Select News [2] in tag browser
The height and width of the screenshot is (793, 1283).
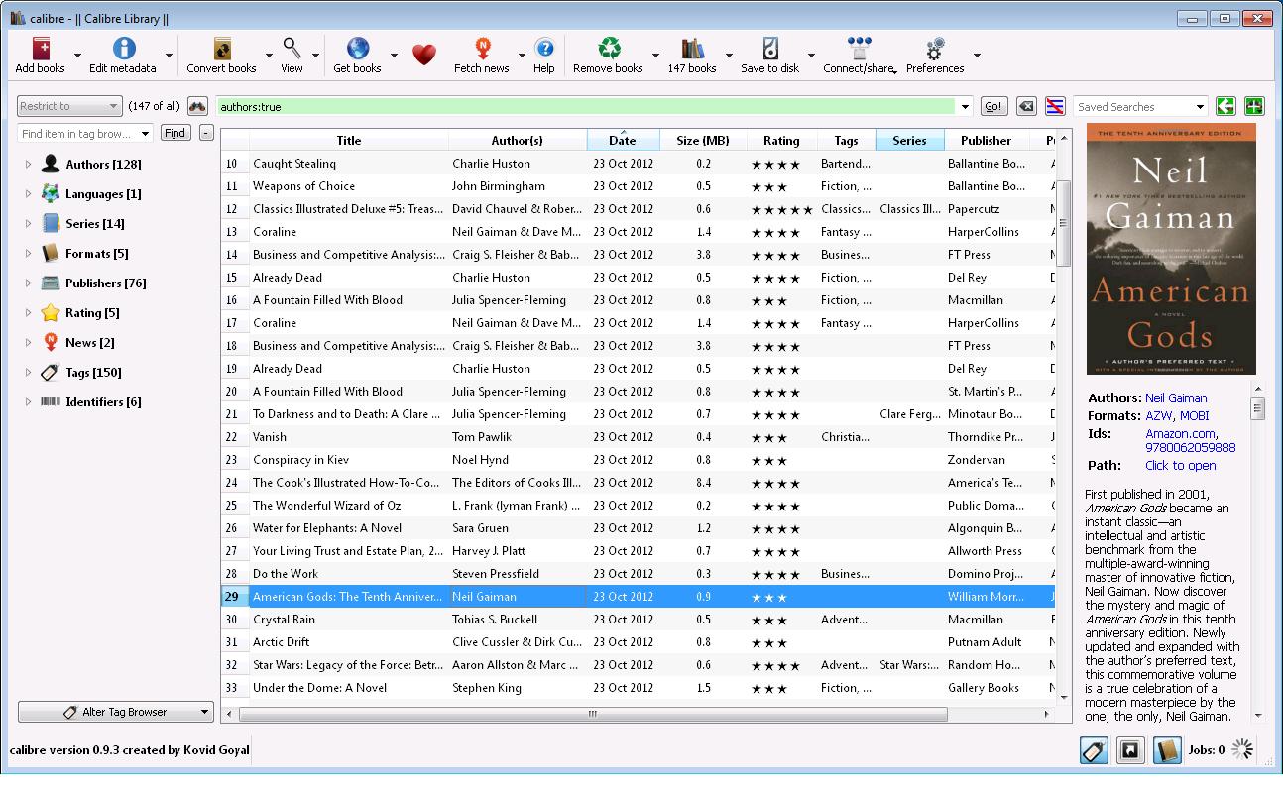click(x=89, y=343)
